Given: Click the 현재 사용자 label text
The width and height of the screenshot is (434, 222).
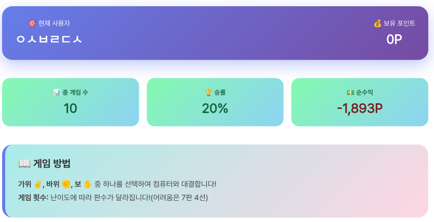Looking at the screenshot, I should coord(54,23).
